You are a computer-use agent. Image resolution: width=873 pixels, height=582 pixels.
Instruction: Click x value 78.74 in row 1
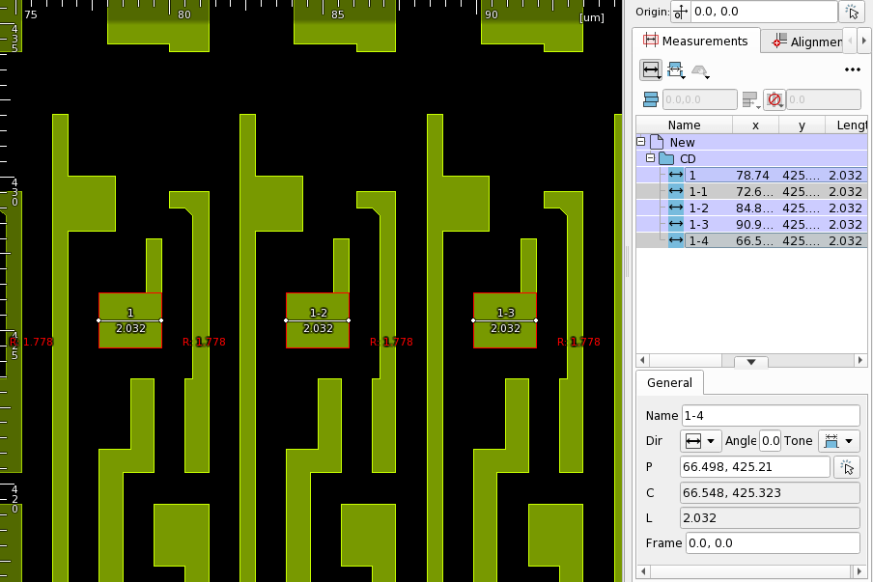click(752, 176)
